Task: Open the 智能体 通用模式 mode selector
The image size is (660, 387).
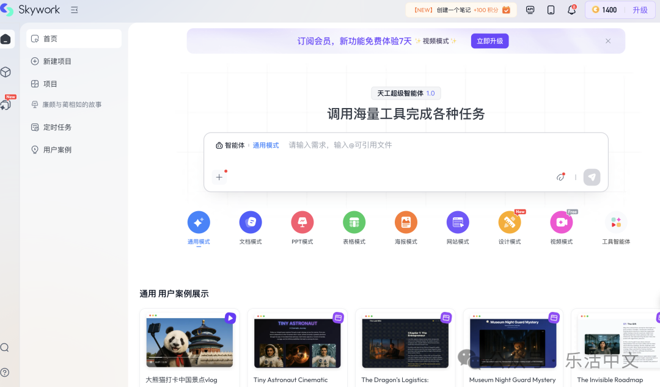Action: [247, 145]
